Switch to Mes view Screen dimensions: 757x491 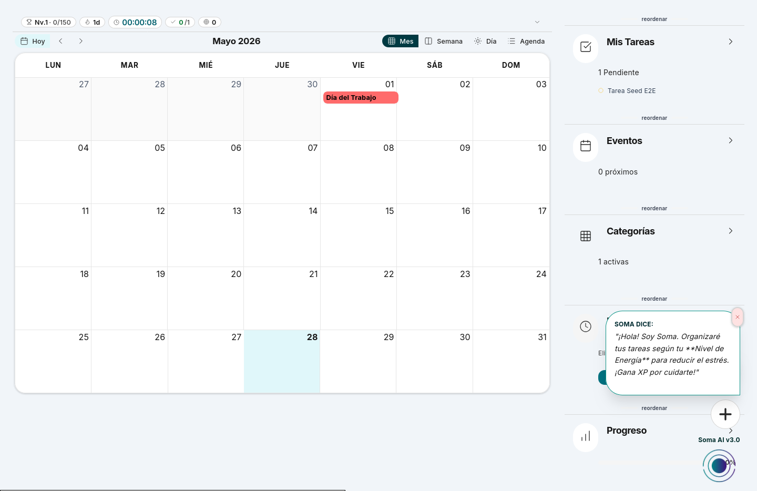point(401,41)
